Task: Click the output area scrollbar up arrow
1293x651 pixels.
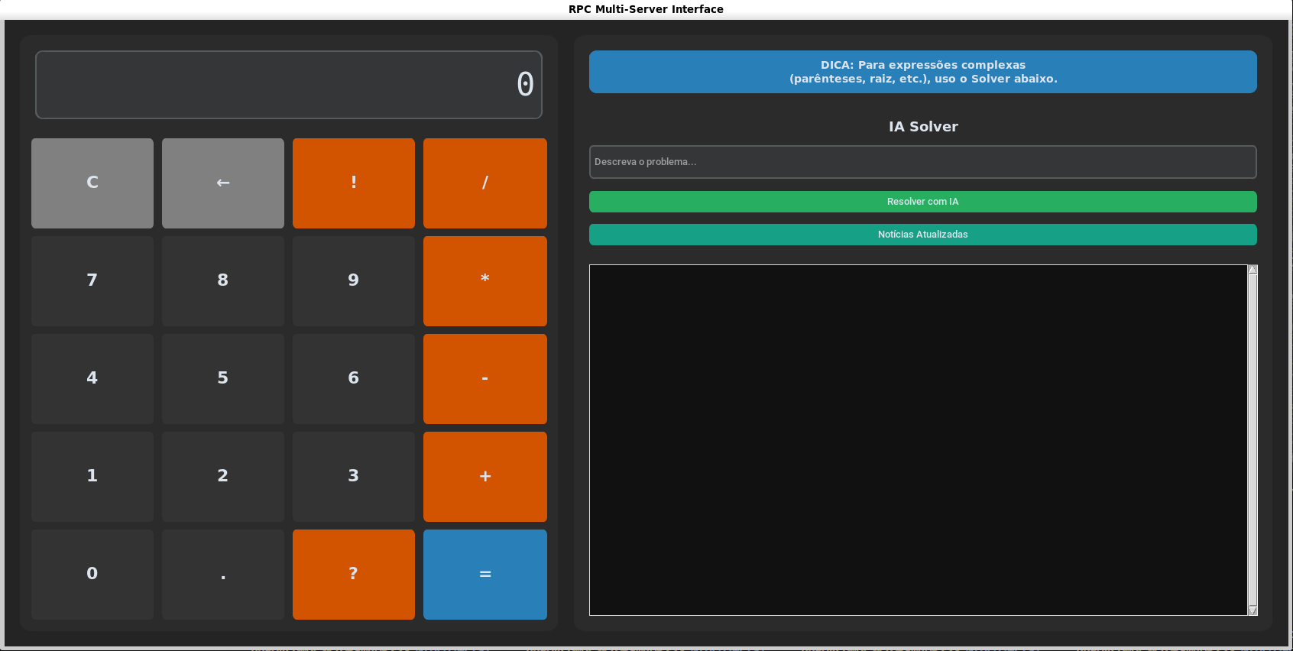Action: [1252, 269]
